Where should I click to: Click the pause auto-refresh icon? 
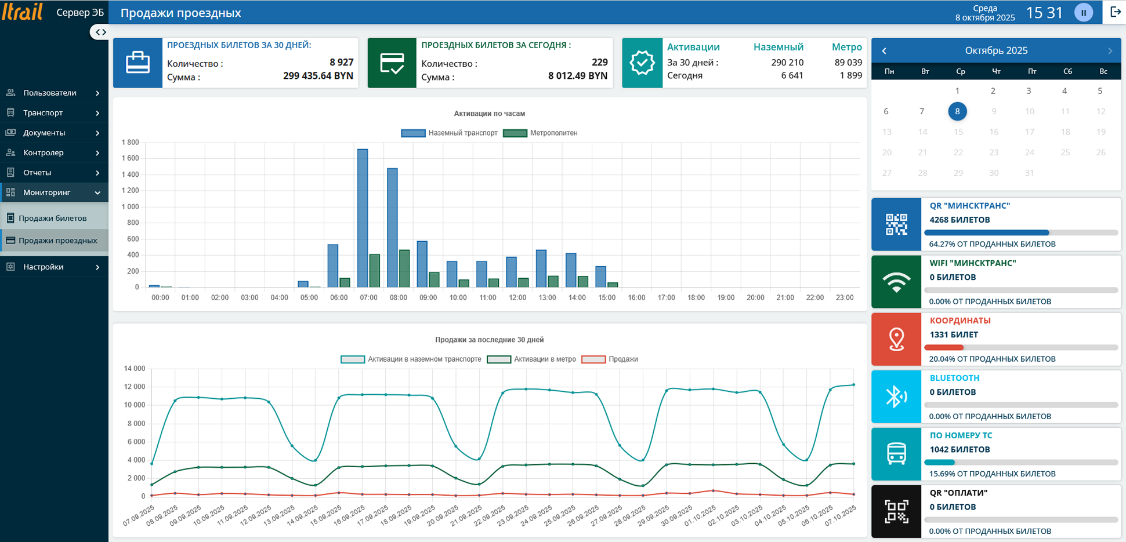click(x=1083, y=13)
